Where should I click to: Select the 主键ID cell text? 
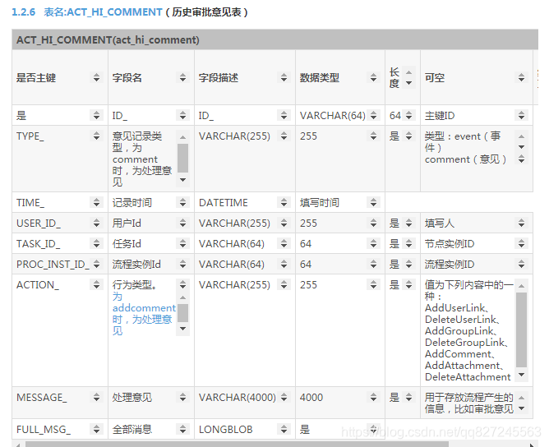pyautogui.click(x=440, y=116)
